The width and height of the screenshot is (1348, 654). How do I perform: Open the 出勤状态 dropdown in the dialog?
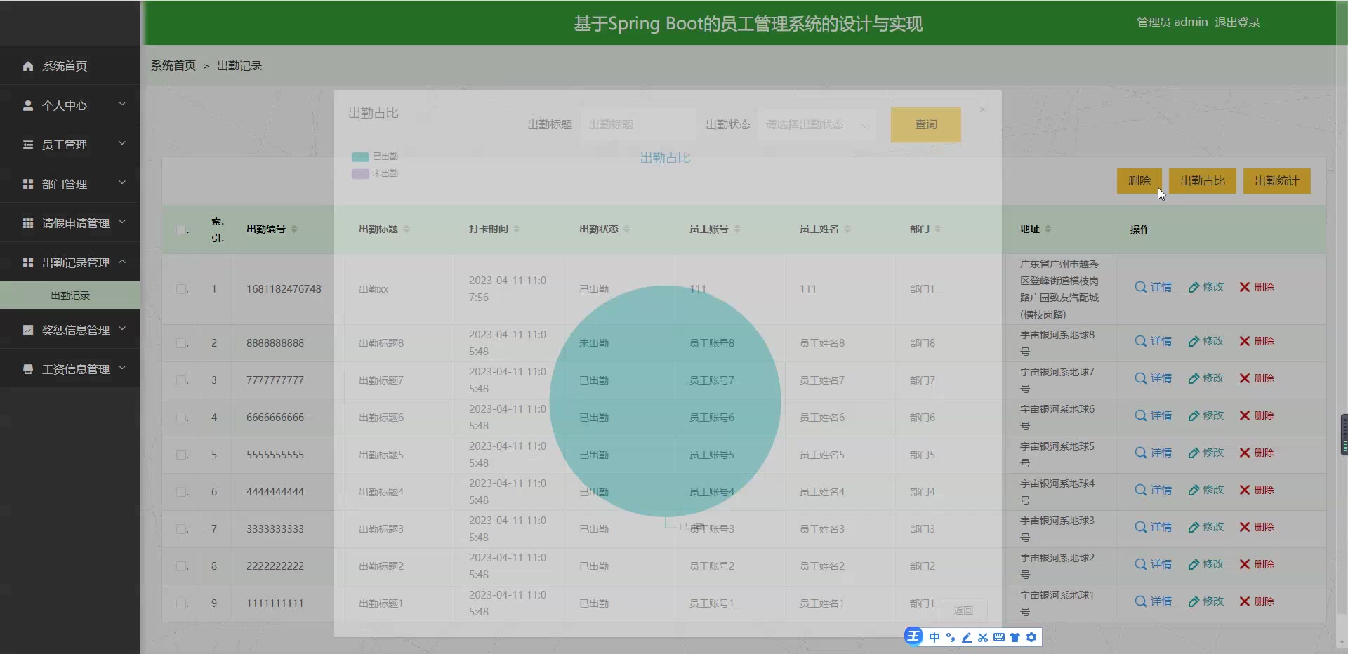[x=817, y=125]
